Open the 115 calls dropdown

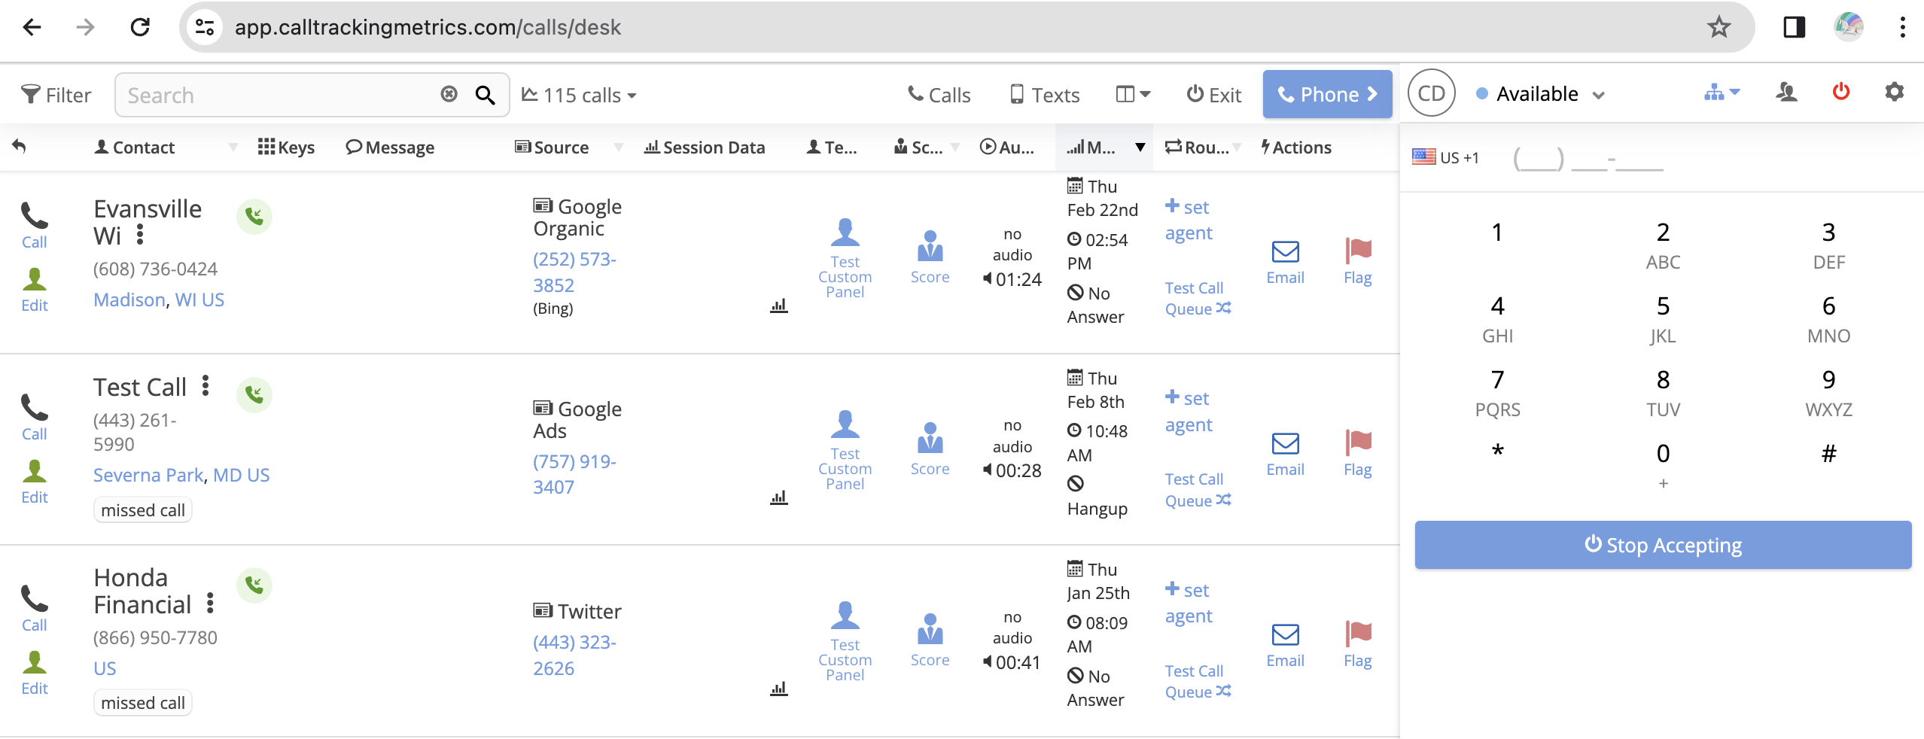pyautogui.click(x=580, y=96)
